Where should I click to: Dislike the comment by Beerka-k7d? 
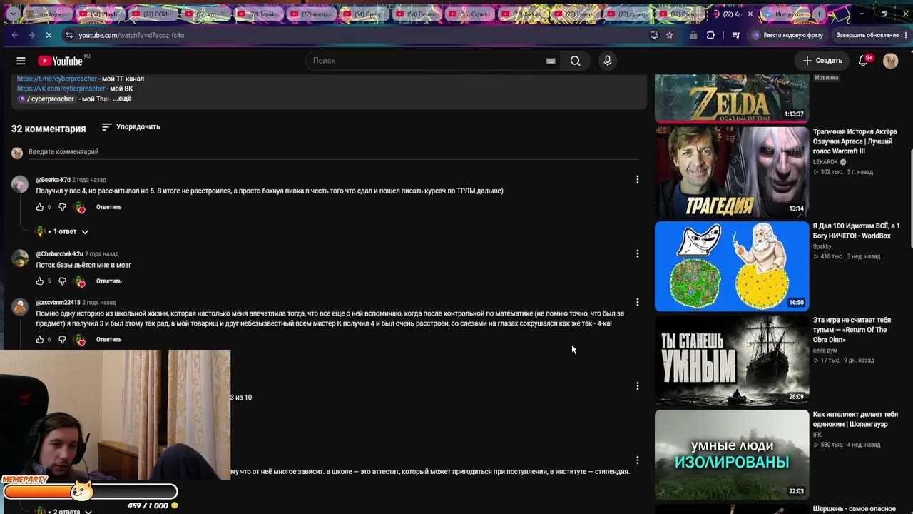point(62,207)
